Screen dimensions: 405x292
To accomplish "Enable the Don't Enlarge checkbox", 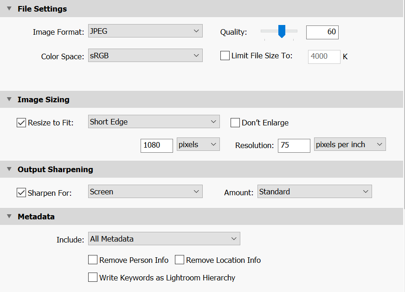I will [x=236, y=123].
